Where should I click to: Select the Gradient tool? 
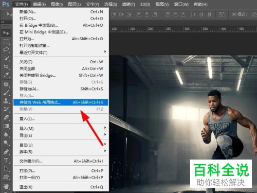pyautogui.click(x=6, y=126)
